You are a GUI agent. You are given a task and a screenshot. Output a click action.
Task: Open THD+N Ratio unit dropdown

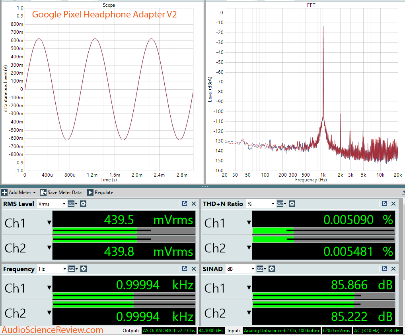click(x=260, y=204)
